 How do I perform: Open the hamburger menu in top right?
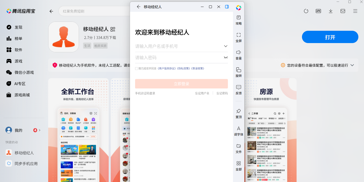point(355,11)
